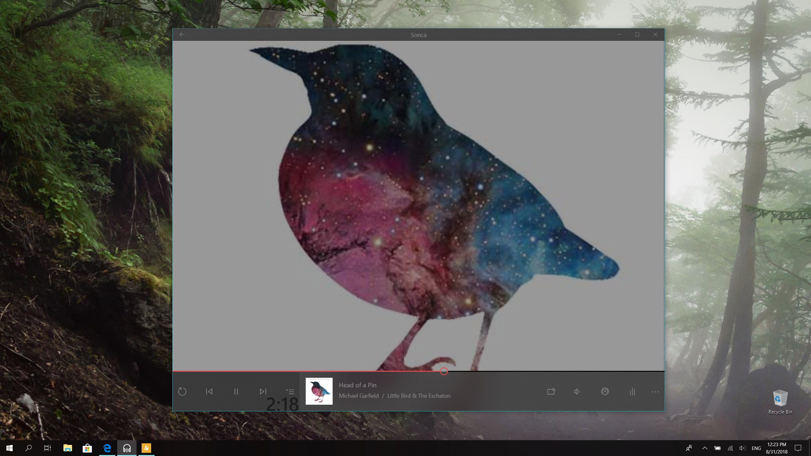Open the Head of a Pin album art
The height and width of the screenshot is (456, 811).
pyautogui.click(x=319, y=392)
